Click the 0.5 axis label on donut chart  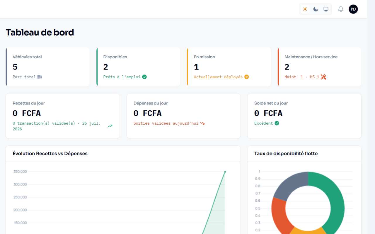(258, 208)
